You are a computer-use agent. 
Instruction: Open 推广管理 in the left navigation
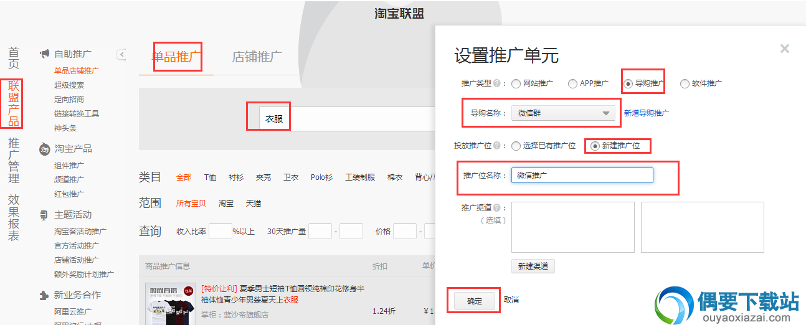pos(14,161)
